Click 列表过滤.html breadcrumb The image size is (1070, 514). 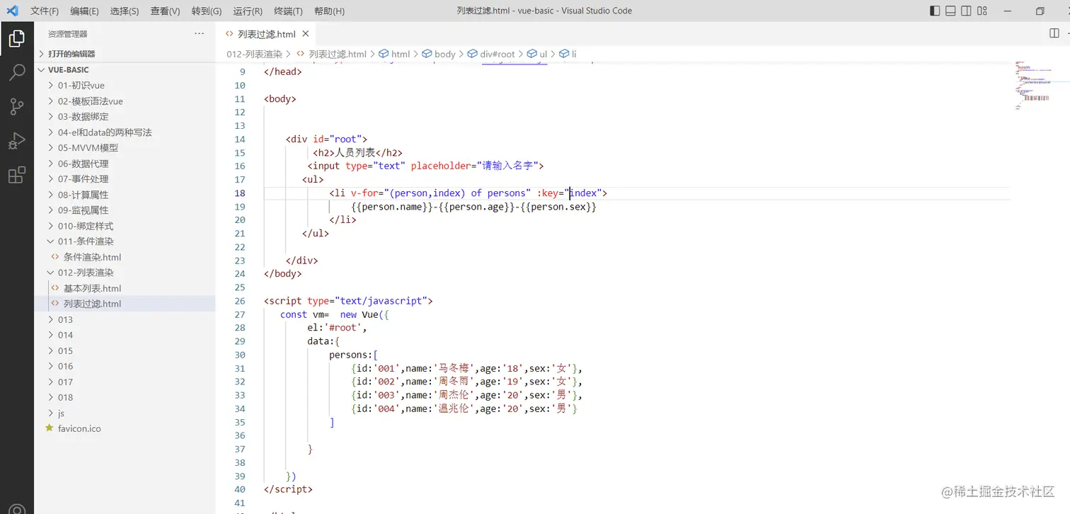coord(331,54)
